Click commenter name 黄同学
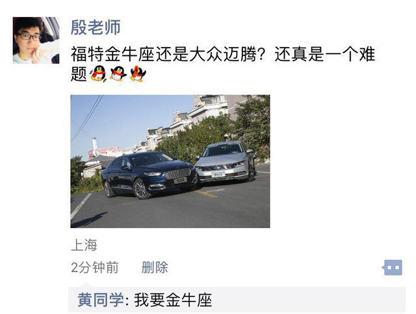416x314 pixels. [101, 300]
